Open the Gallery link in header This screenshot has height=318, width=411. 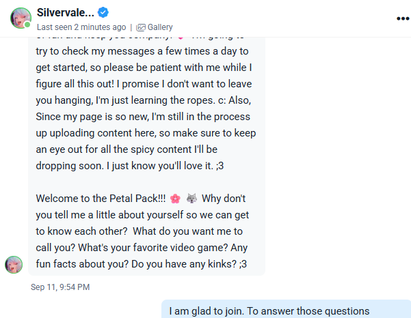point(159,27)
